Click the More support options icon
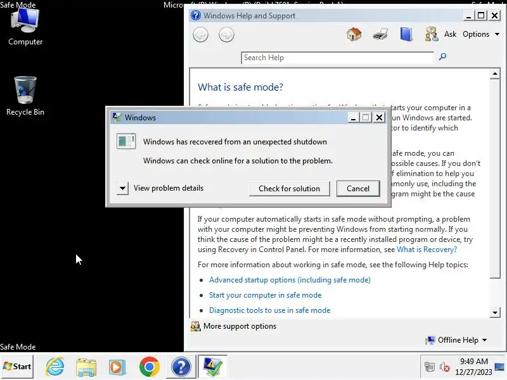 195,326
